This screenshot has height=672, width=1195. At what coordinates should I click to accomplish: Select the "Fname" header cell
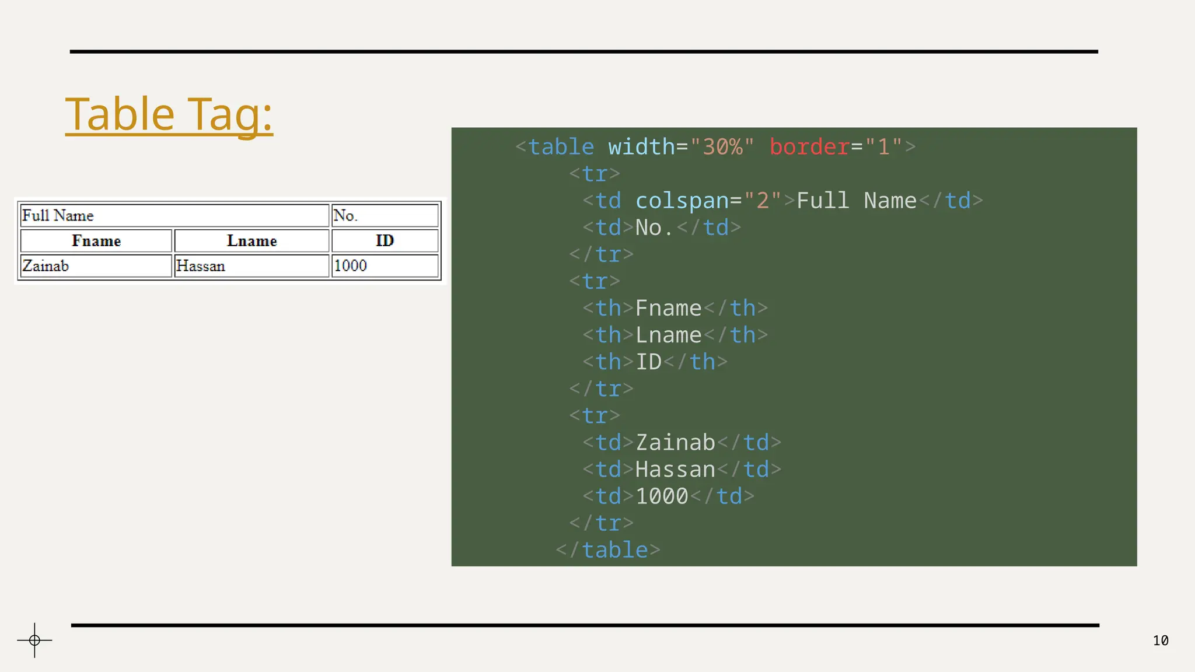coord(96,241)
